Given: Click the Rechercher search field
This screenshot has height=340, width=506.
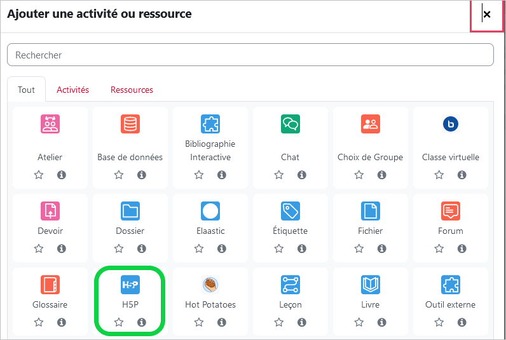Looking at the screenshot, I should (250, 55).
